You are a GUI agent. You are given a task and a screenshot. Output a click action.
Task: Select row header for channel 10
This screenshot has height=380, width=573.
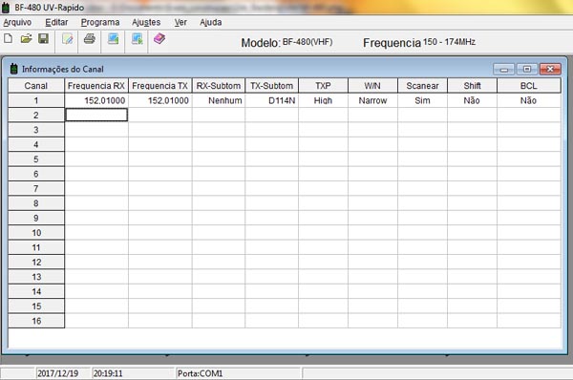[x=36, y=233]
